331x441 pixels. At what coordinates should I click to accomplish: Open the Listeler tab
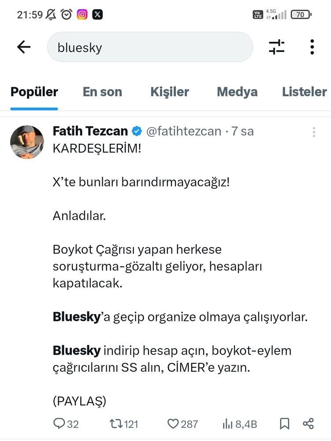304,92
